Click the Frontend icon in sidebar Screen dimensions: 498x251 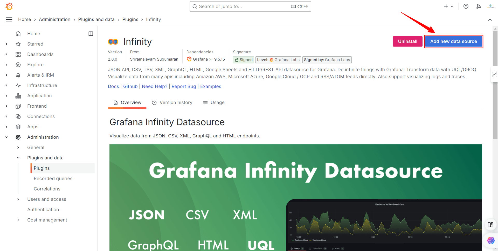[18, 106]
